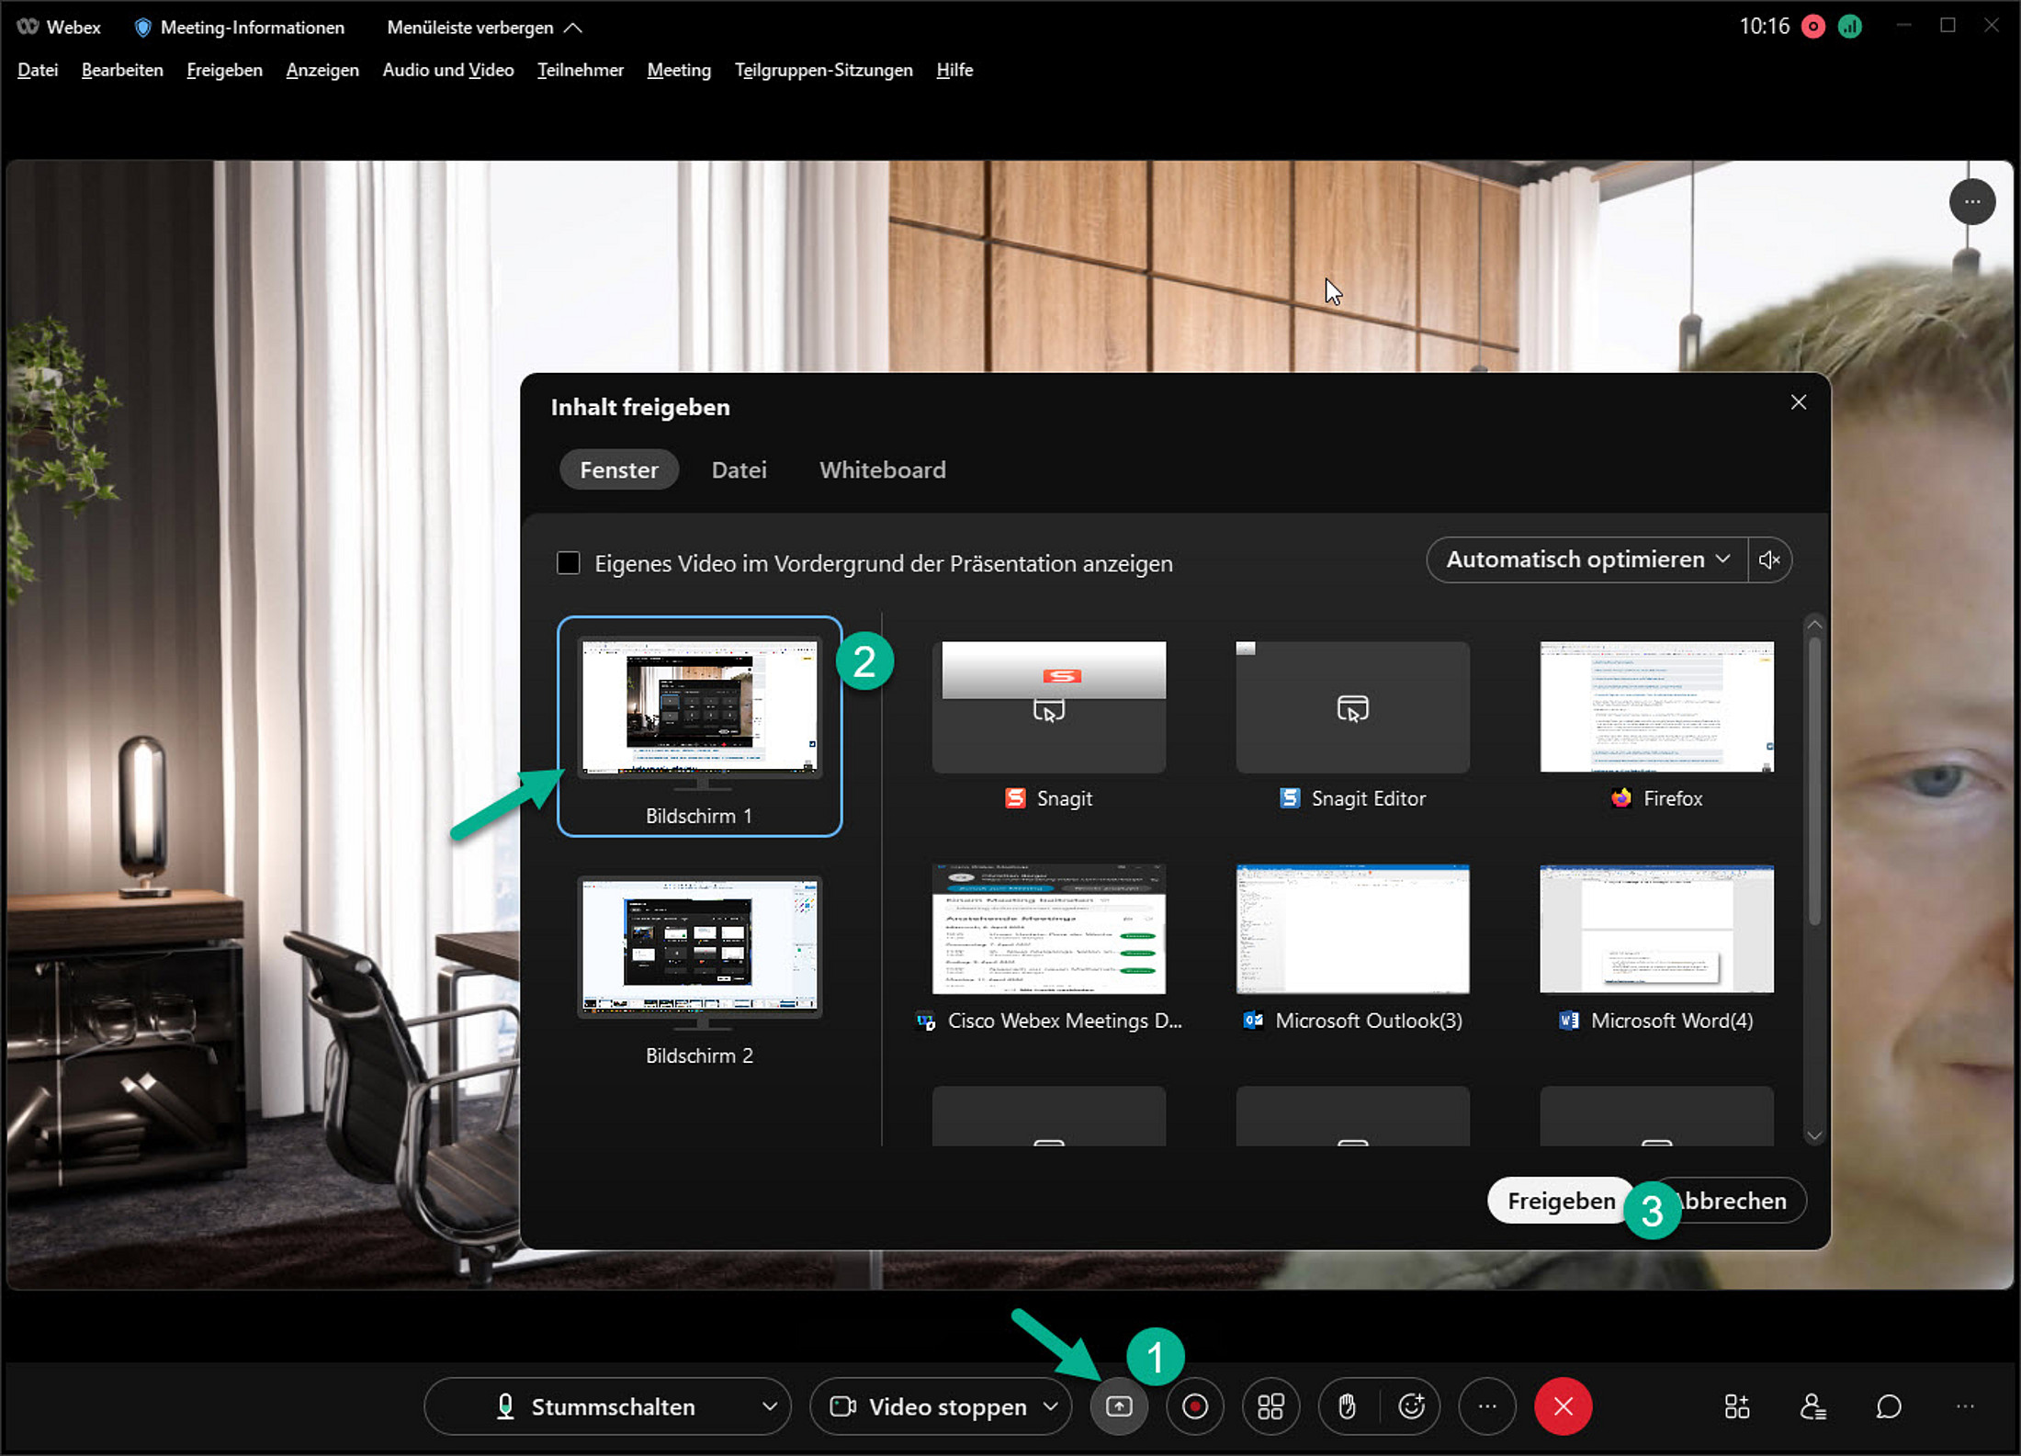Expand video options arrow beside Video stoppen
The height and width of the screenshot is (1456, 2021).
1051,1406
